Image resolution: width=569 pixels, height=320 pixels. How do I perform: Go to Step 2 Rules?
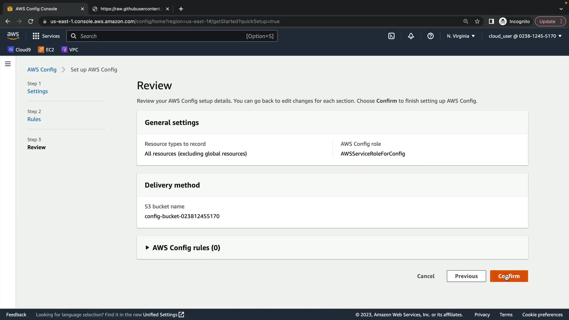pos(34,119)
